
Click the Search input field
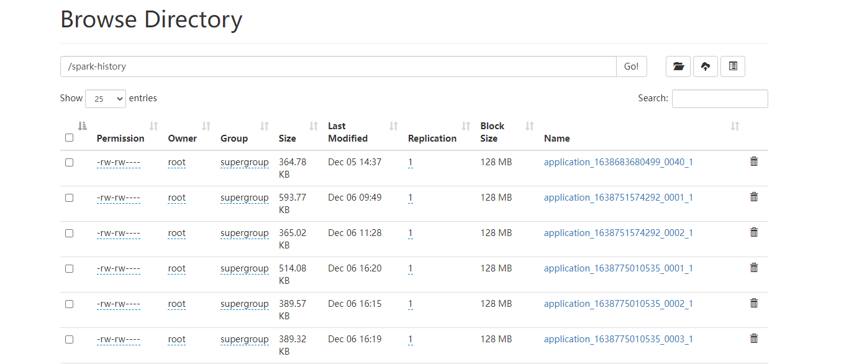[720, 99]
